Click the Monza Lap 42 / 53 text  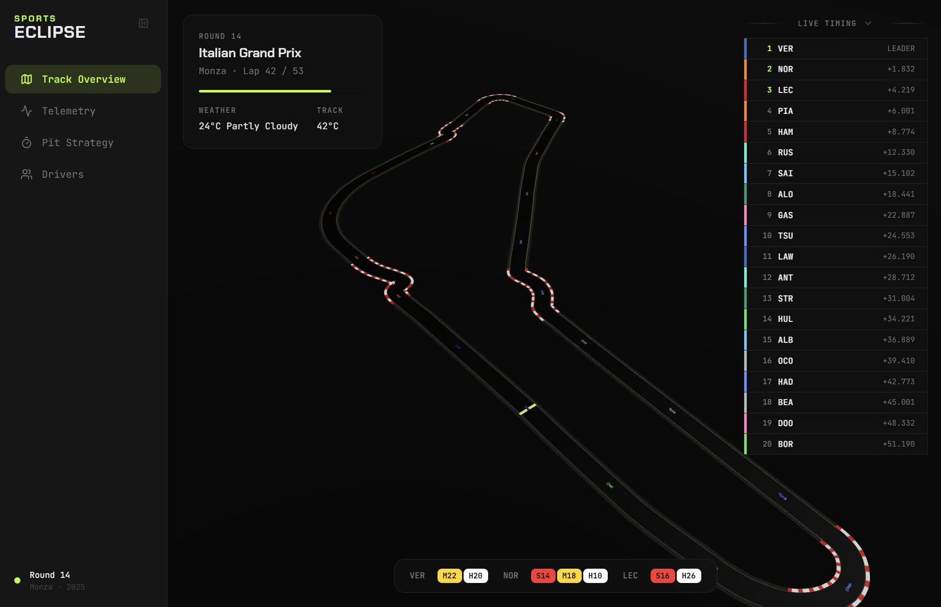click(251, 71)
